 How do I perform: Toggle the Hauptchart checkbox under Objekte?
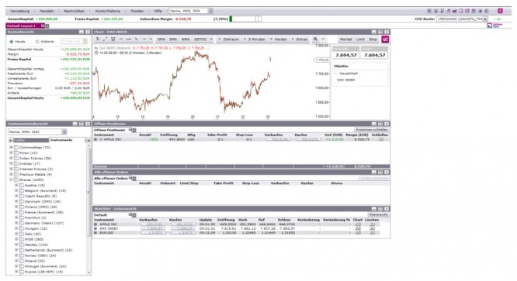point(336,74)
